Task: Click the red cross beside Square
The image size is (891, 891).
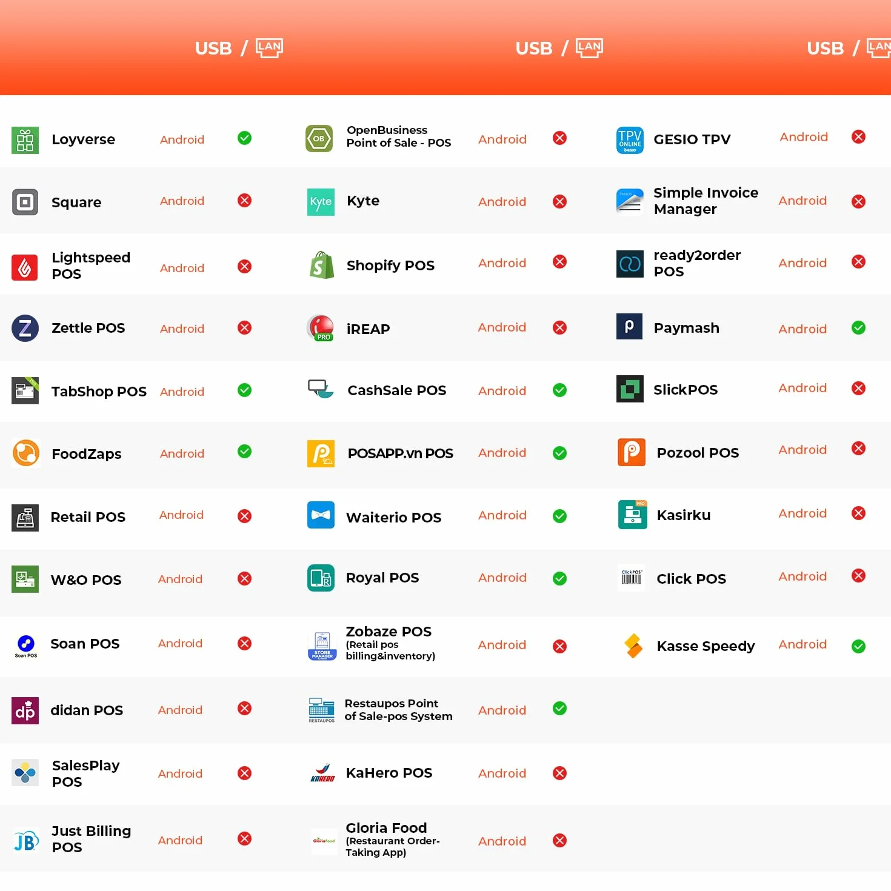Action: (x=244, y=200)
